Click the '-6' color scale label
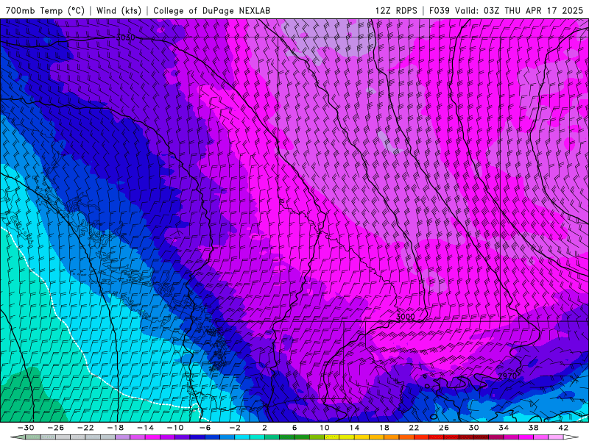Viewport: 589px width, 441px height. (205, 428)
